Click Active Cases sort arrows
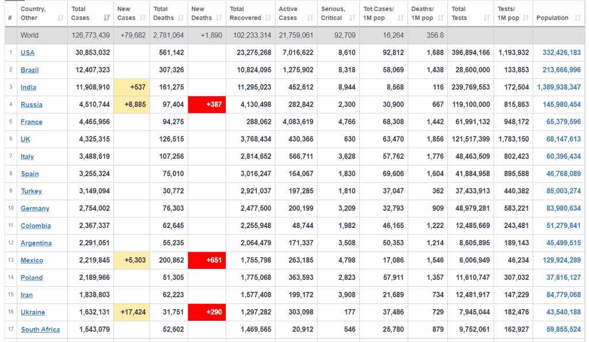This screenshot has height=342, width=589. pyautogui.click(x=310, y=18)
